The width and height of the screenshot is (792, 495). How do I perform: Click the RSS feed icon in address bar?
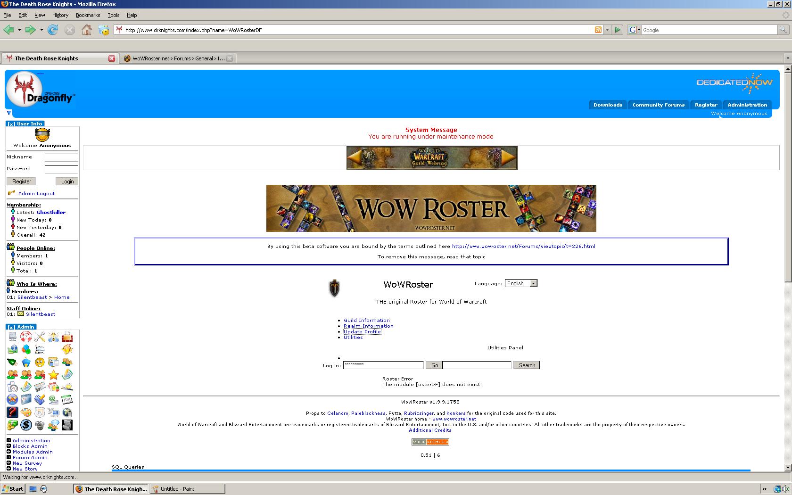click(x=598, y=30)
